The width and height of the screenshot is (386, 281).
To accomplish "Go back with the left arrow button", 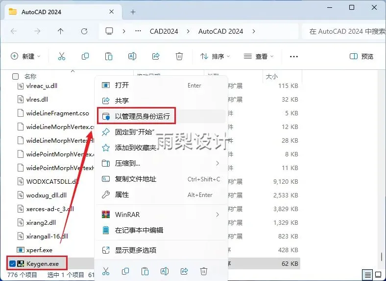I will 14,31.
